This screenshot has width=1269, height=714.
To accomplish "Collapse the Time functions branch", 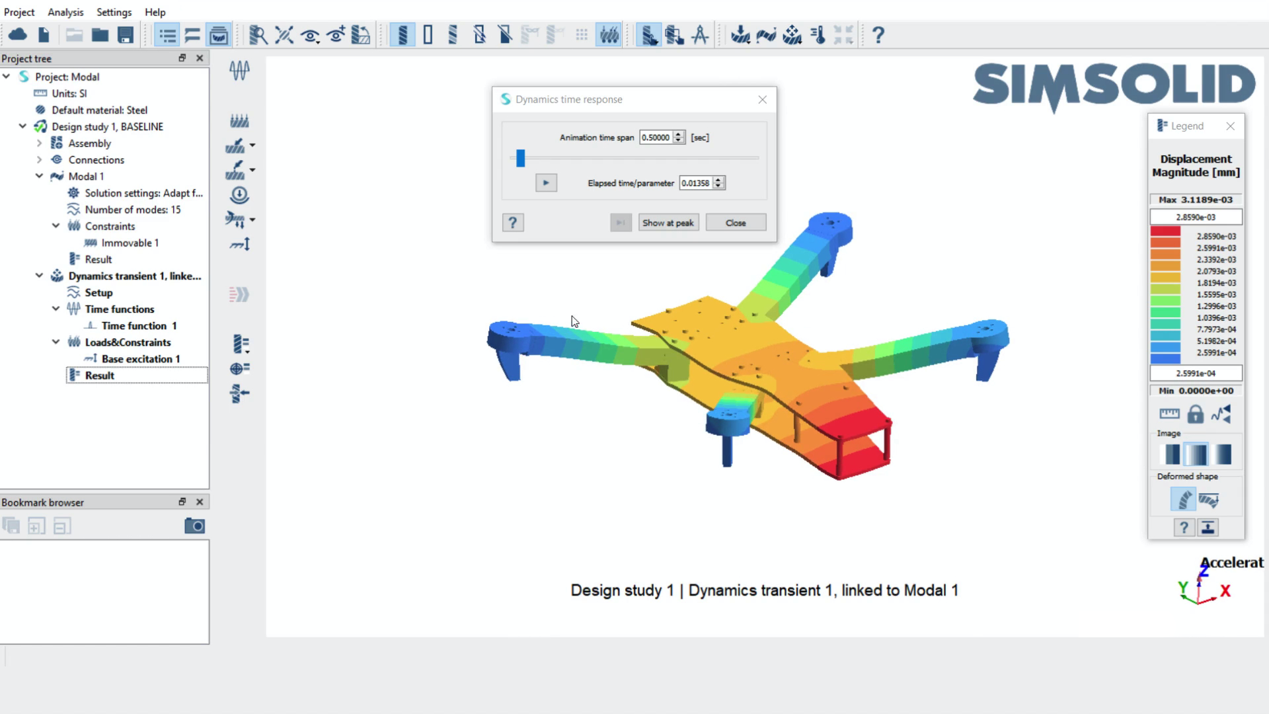I will pyautogui.click(x=56, y=309).
